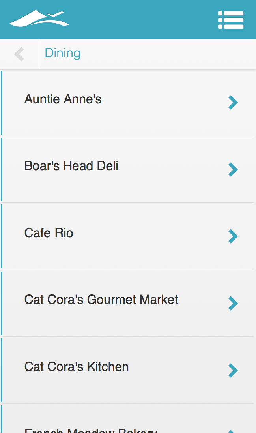The image size is (256, 433).
Task: View Cat Cora's Gourmet Market details
Action: click(101, 300)
